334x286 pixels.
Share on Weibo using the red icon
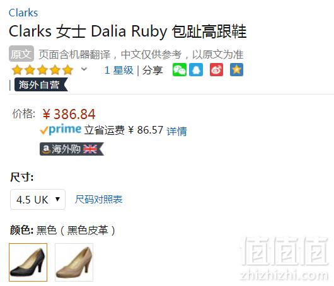(216, 70)
